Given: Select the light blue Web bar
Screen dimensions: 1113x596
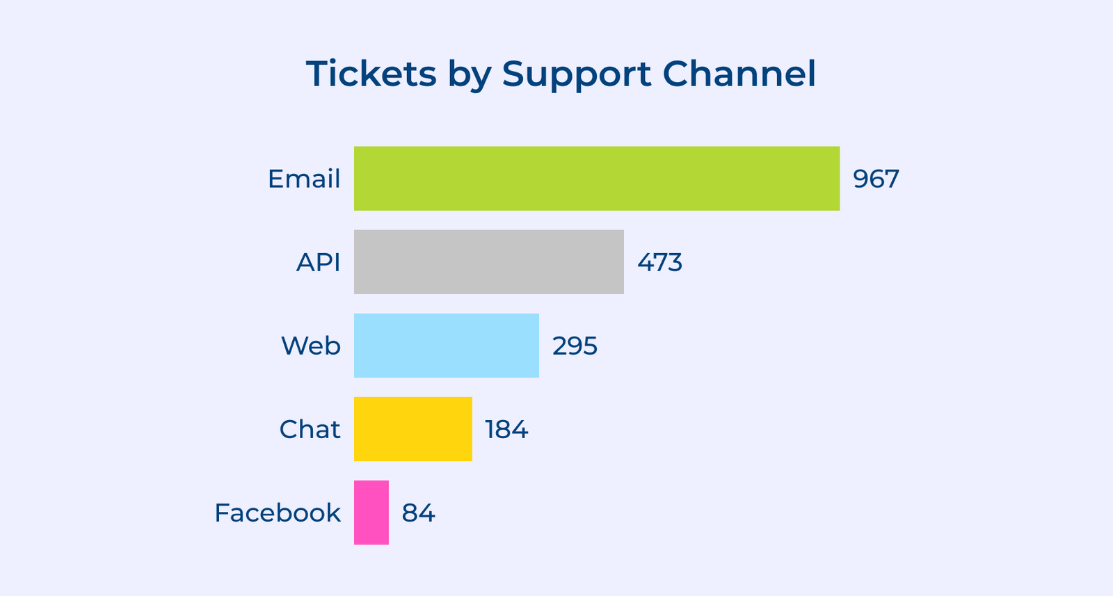Looking at the screenshot, I should pyautogui.click(x=446, y=346).
